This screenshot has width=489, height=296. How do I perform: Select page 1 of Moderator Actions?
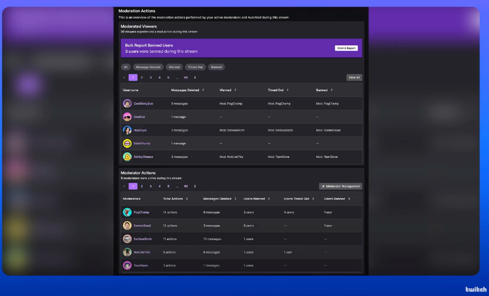click(x=133, y=186)
